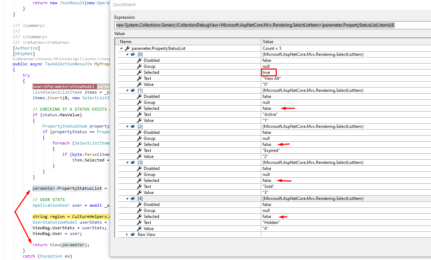Screen dimensions: 431x260
Task: Collapse element [2] in the watch tree
Action: click(127, 126)
